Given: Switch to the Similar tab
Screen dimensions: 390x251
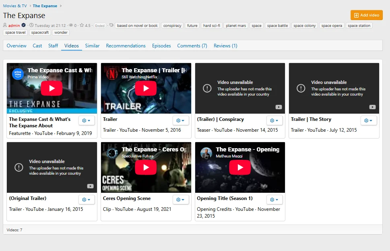Looking at the screenshot, I should (x=92, y=46).
